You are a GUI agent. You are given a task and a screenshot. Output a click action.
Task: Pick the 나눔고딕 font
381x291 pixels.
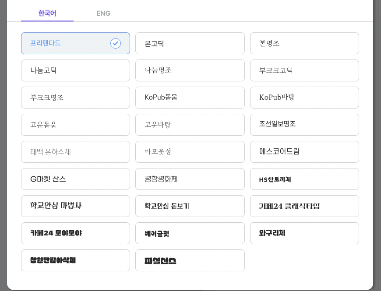click(x=76, y=70)
